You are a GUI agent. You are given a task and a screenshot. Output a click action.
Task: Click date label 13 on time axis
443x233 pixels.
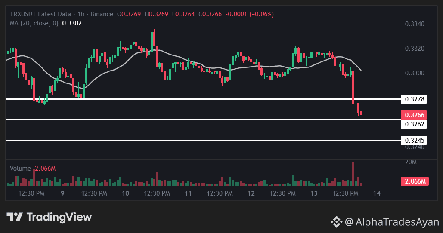[314, 193]
